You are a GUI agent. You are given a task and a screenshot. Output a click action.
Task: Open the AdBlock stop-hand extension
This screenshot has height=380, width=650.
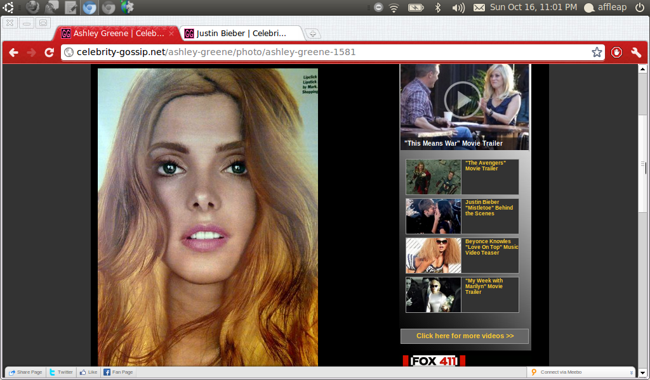pyautogui.click(x=616, y=52)
